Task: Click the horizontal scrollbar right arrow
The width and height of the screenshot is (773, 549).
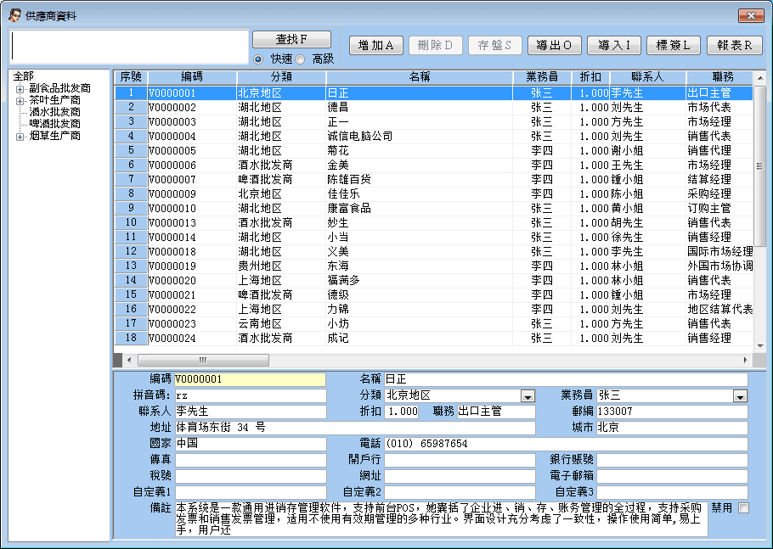Action: (747, 360)
